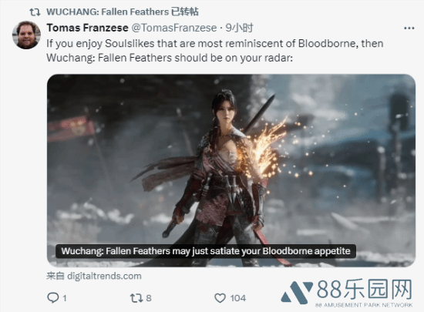Click the like count 104
Image resolution: width=424 pixels, height=312 pixels.
tap(238, 298)
